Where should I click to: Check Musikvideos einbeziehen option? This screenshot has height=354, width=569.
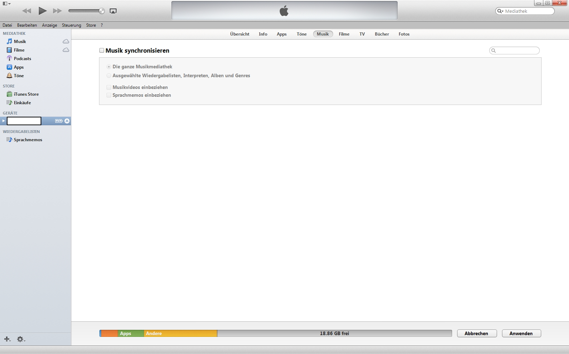pyautogui.click(x=109, y=88)
